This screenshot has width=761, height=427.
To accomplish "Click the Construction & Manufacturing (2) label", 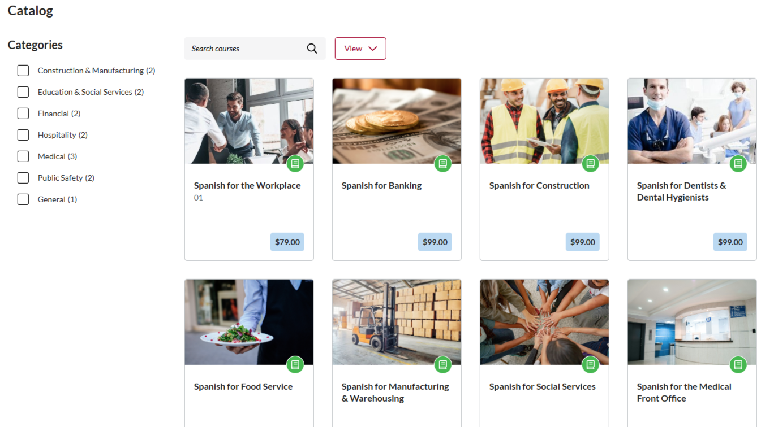I will click(x=96, y=71).
